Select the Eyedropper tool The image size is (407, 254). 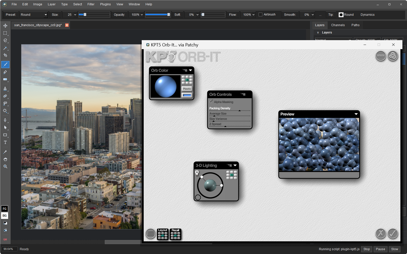(x=5, y=152)
